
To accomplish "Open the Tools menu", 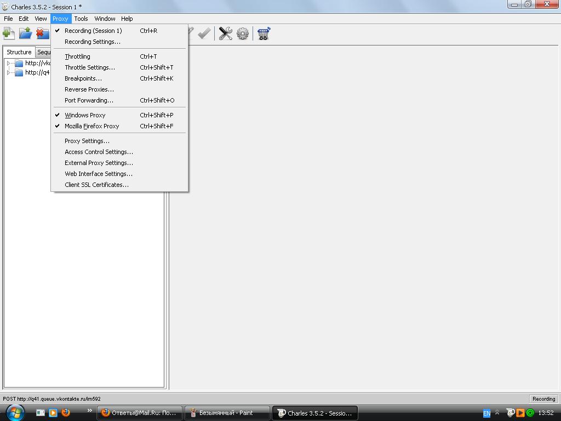I will pyautogui.click(x=81, y=19).
